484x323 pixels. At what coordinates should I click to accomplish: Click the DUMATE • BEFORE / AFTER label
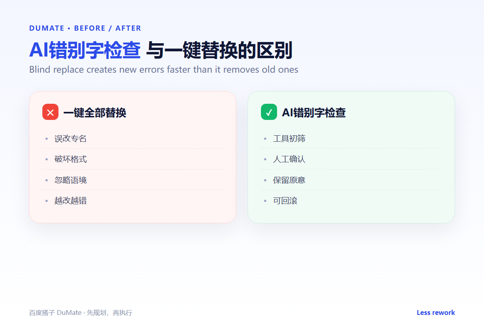point(85,28)
